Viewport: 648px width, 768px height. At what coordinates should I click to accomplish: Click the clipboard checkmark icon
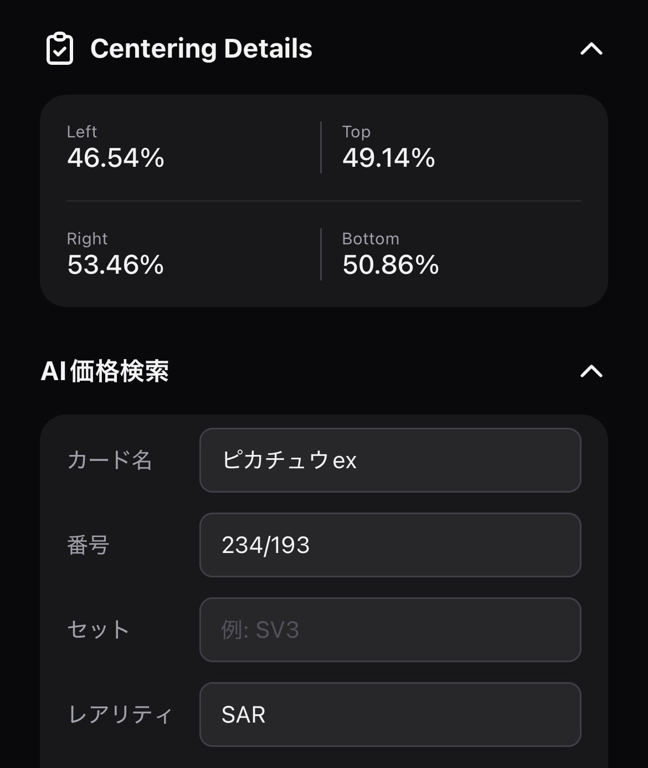(x=60, y=49)
